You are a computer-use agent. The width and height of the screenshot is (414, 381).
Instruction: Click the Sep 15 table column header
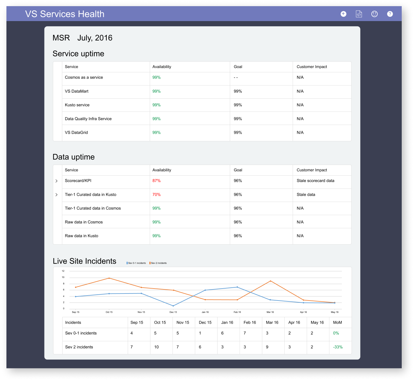(137, 322)
